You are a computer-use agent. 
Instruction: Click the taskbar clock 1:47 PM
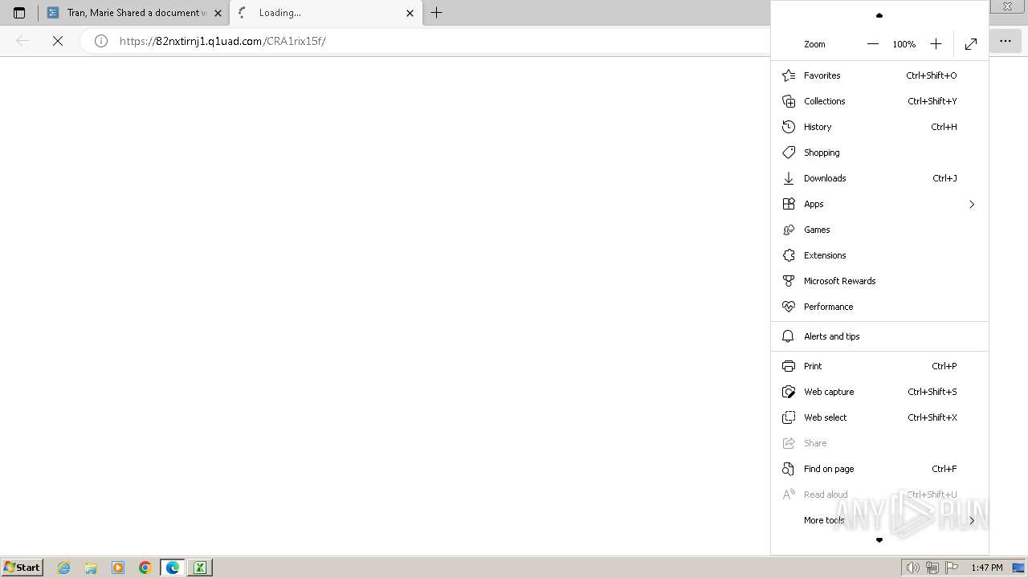pos(986,568)
